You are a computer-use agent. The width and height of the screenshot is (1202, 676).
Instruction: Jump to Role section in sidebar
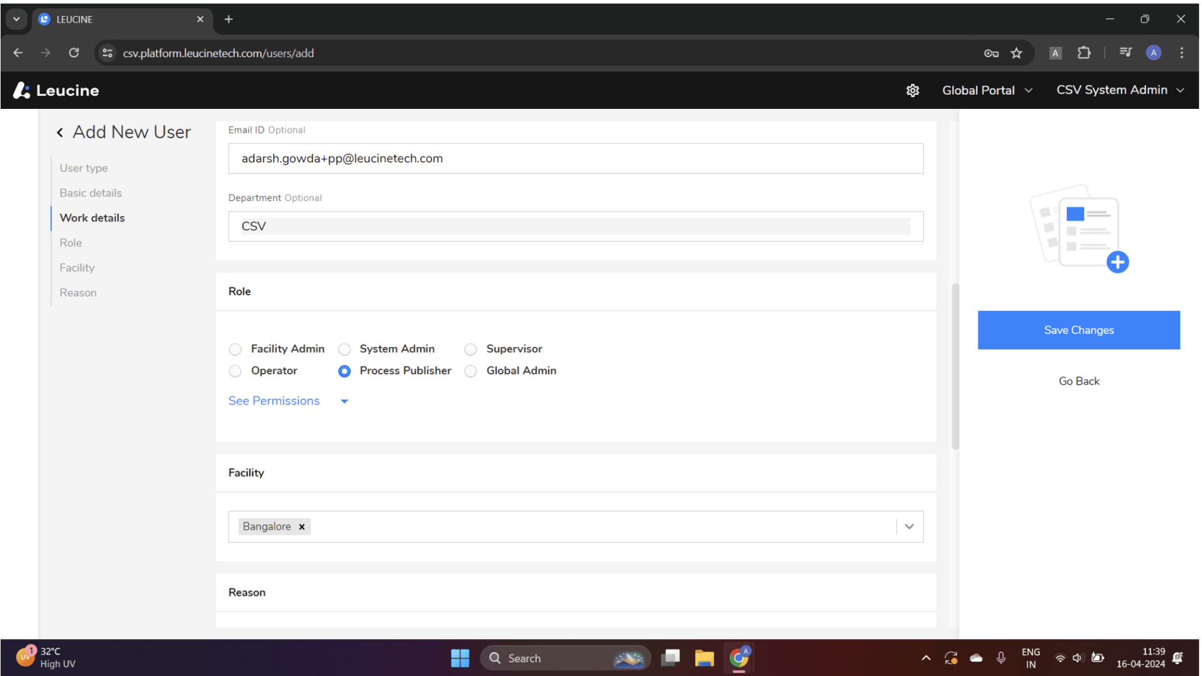[71, 243]
